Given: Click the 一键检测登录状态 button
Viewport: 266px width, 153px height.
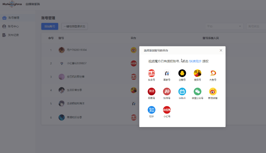Looking at the screenshot, I should tap(75, 27).
